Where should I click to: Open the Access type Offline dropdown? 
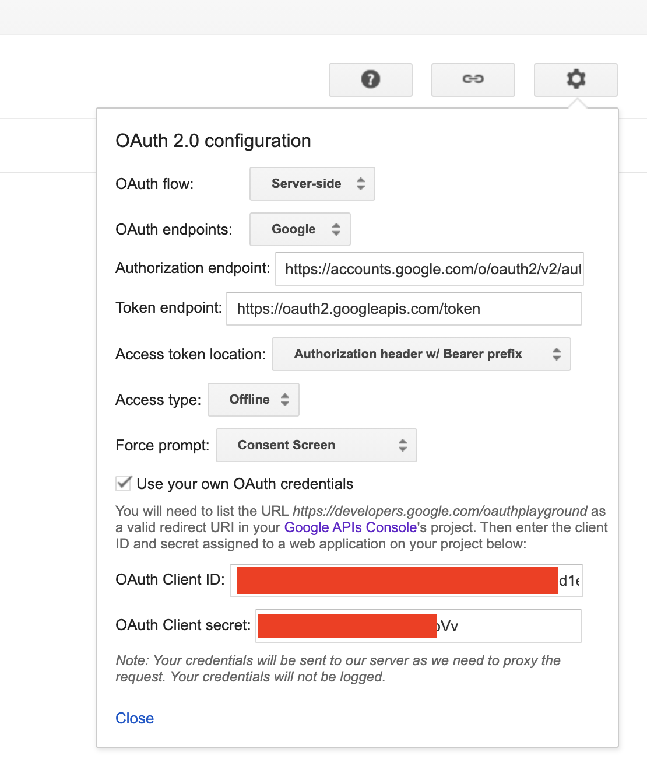254,400
